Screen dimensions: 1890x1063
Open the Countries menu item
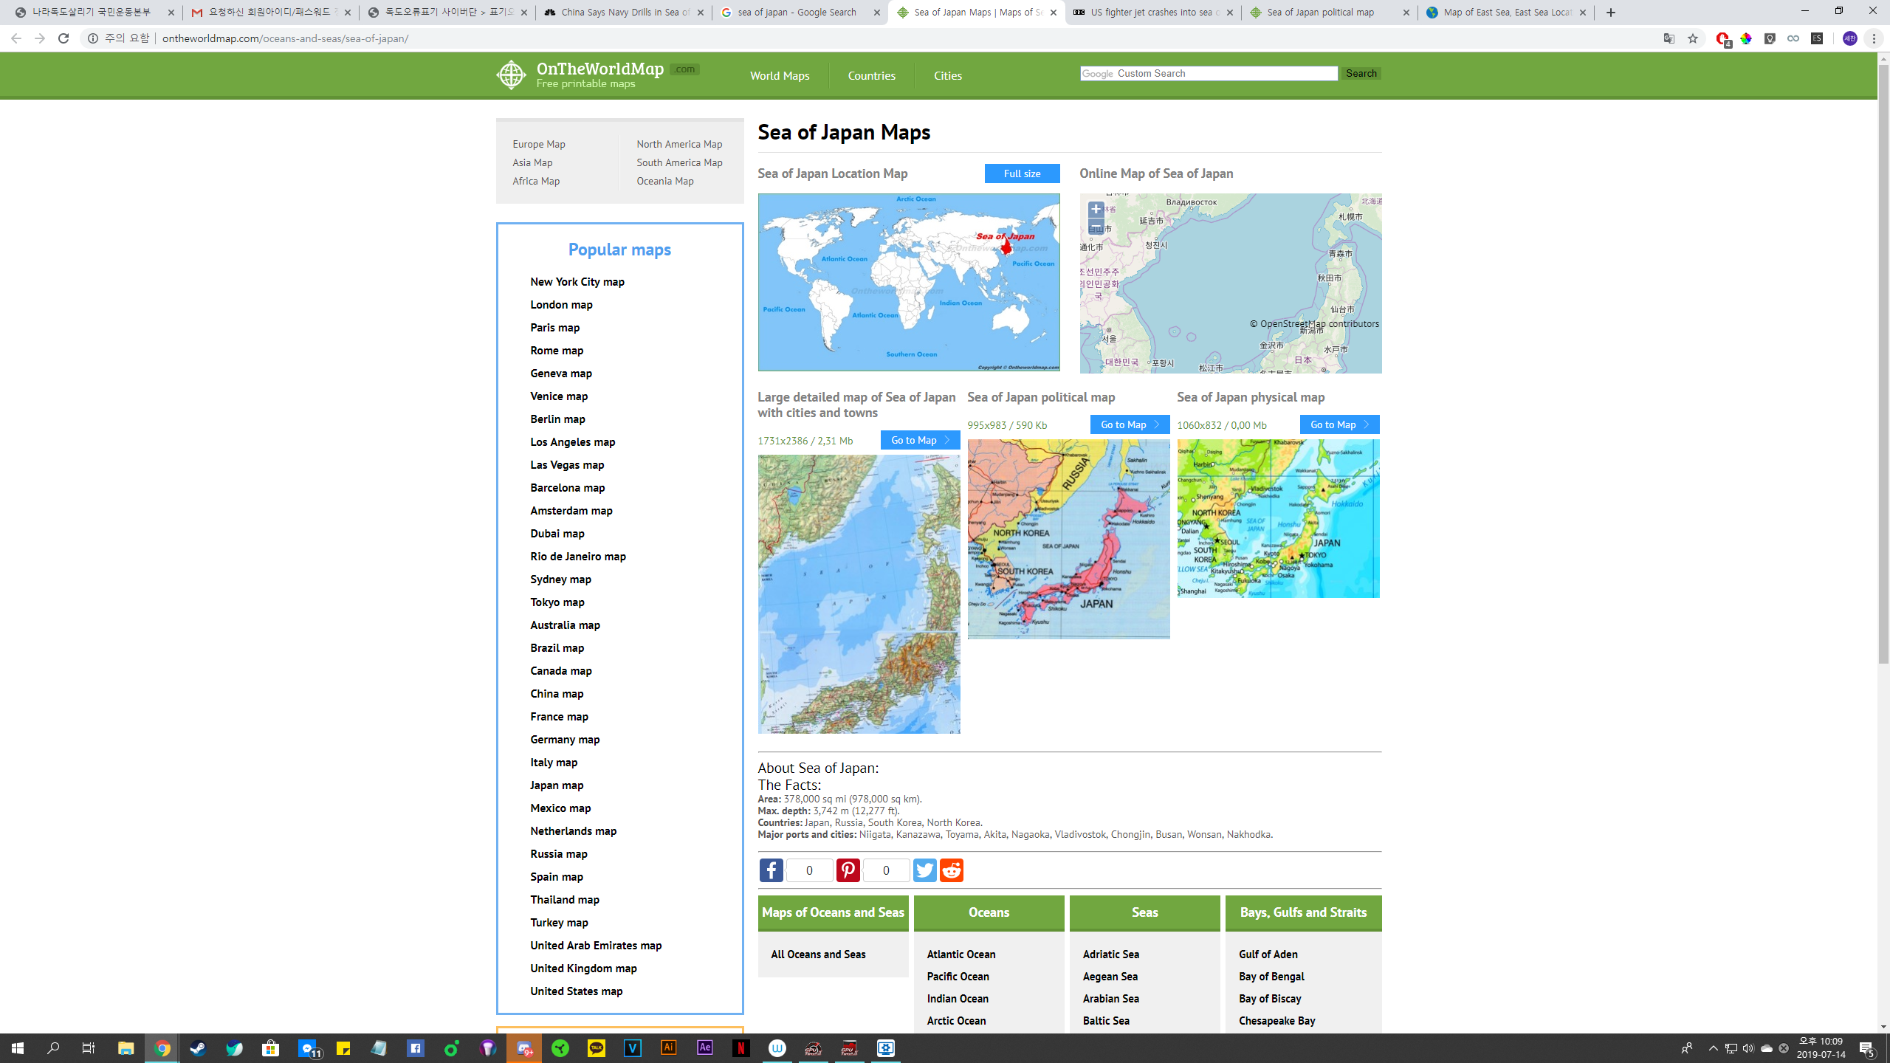(871, 75)
